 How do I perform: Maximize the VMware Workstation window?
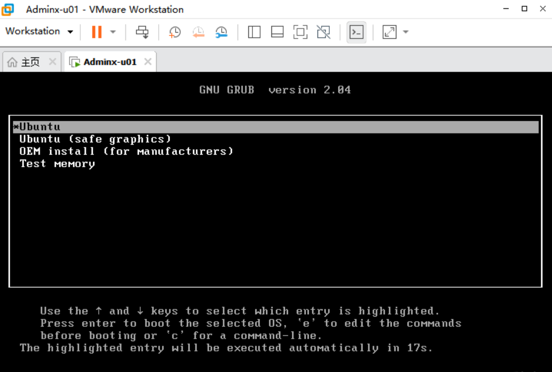click(x=524, y=9)
